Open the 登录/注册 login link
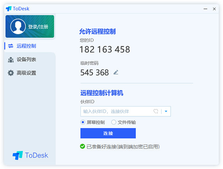The image size is (223, 169). click(x=38, y=27)
